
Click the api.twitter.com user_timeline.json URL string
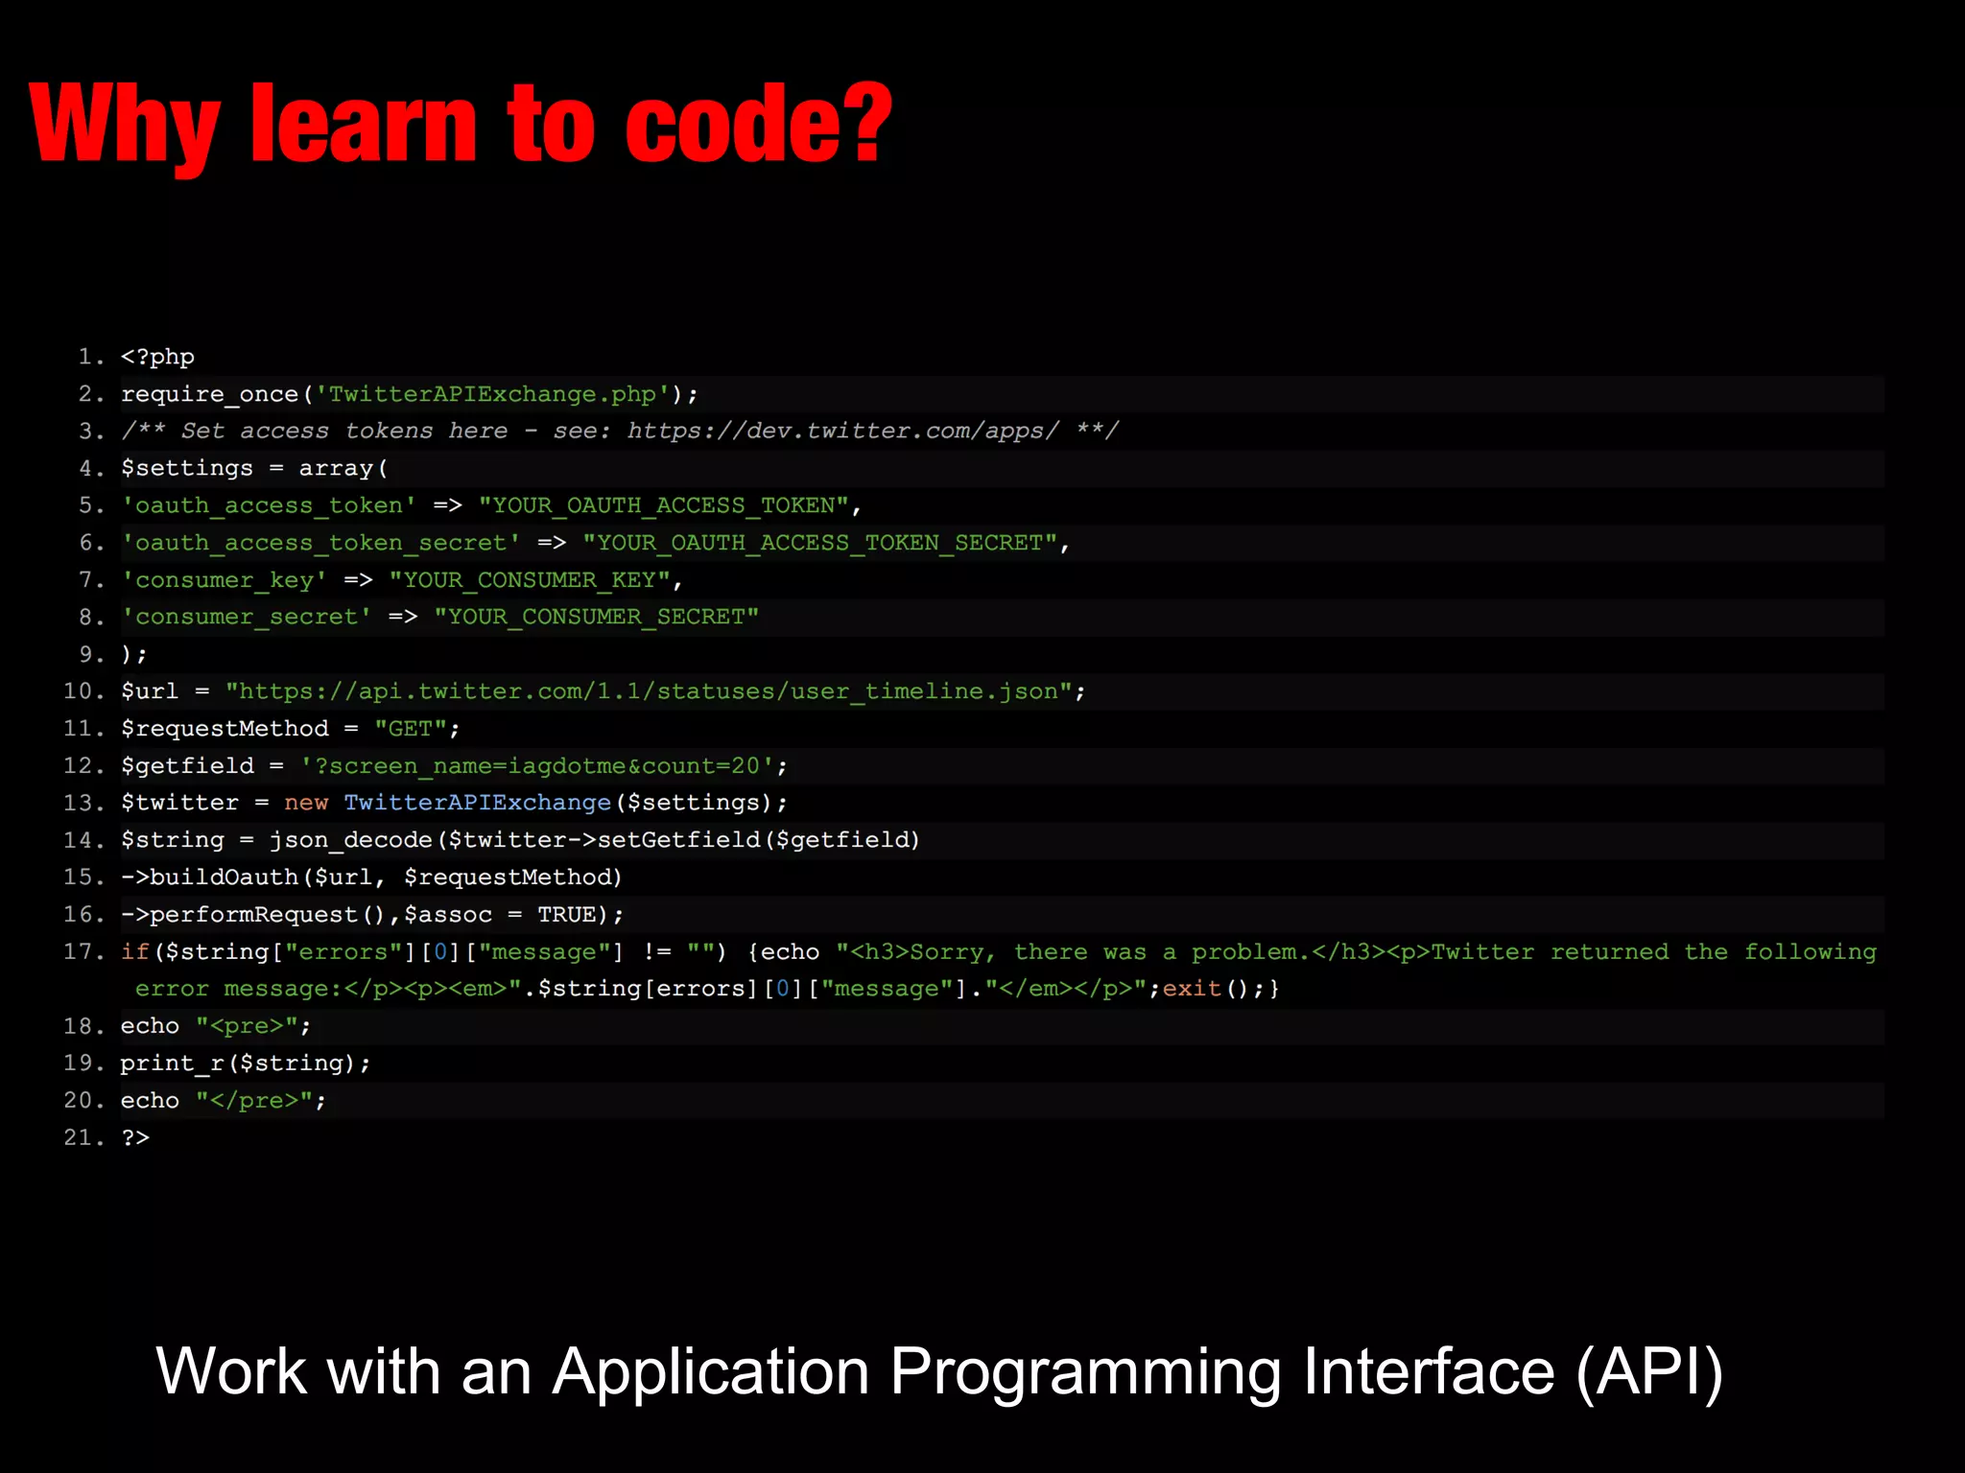coord(649,691)
